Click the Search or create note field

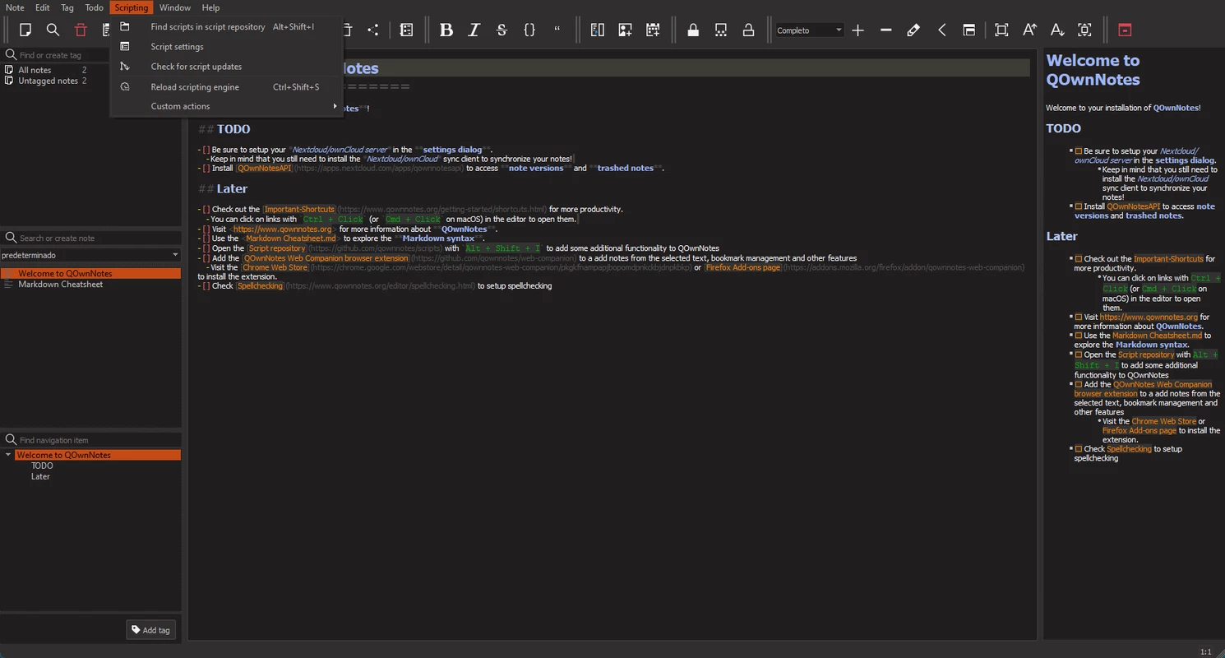(90, 238)
